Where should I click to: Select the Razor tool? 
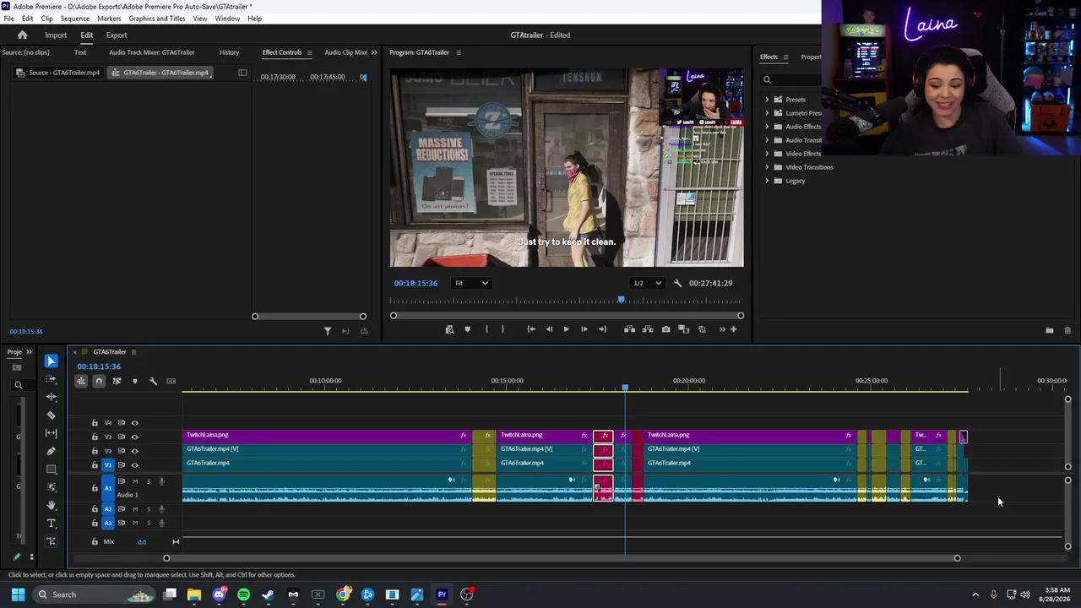pos(51,415)
